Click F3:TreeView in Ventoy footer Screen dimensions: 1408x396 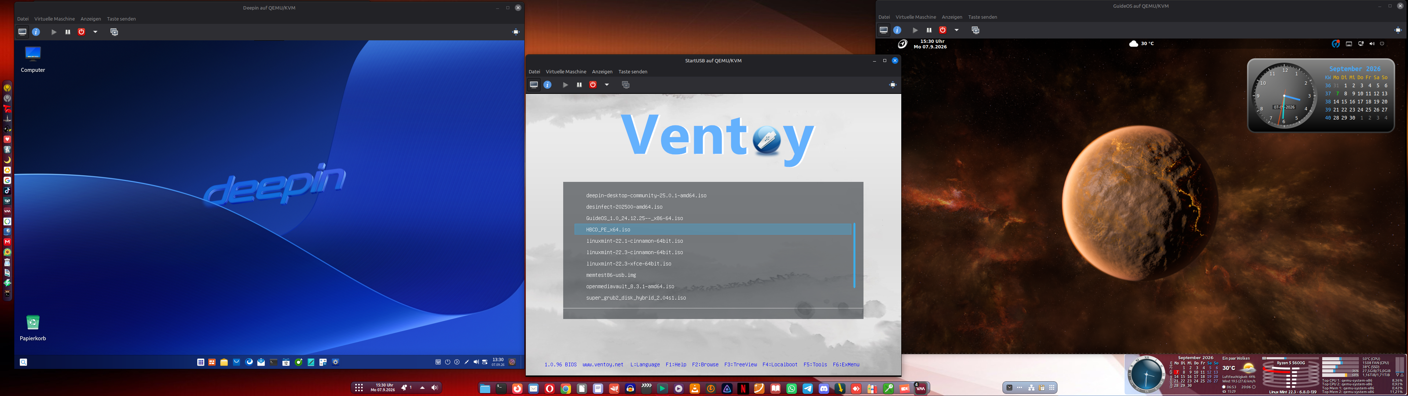(x=741, y=365)
